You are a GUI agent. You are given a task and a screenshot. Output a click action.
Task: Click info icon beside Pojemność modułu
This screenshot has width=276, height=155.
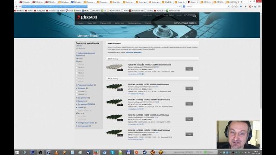click(x=95, y=85)
